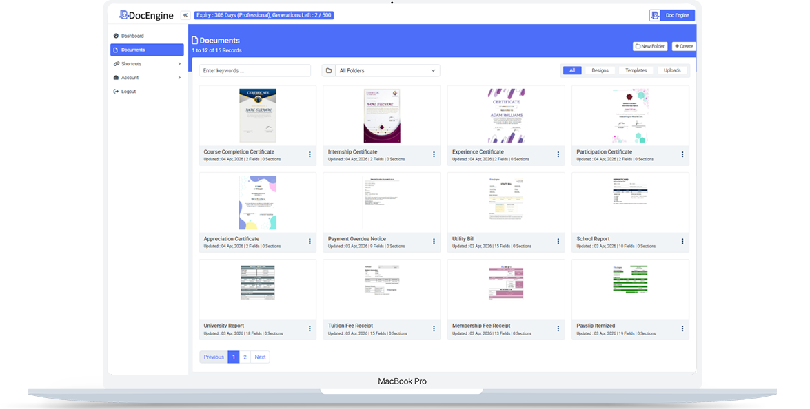Go to Dashboard in the sidebar
The width and height of the screenshot is (810, 409).
[x=132, y=36]
